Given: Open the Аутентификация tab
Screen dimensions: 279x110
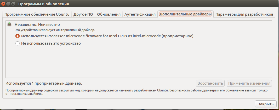Looking at the screenshot, I should [140, 14].
